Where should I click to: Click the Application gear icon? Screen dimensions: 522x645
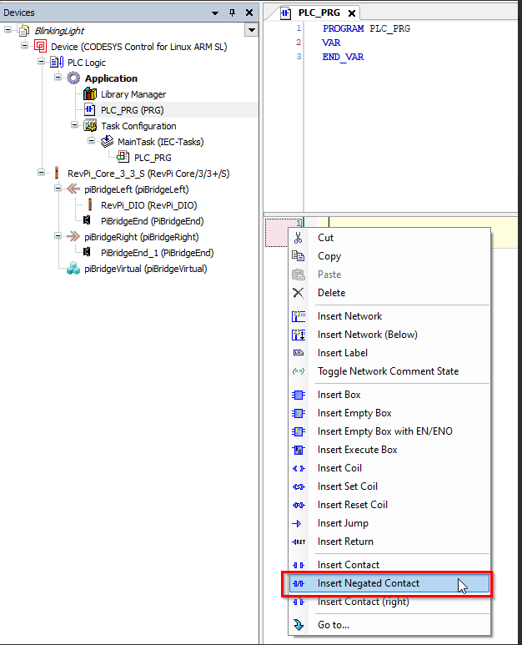73,78
